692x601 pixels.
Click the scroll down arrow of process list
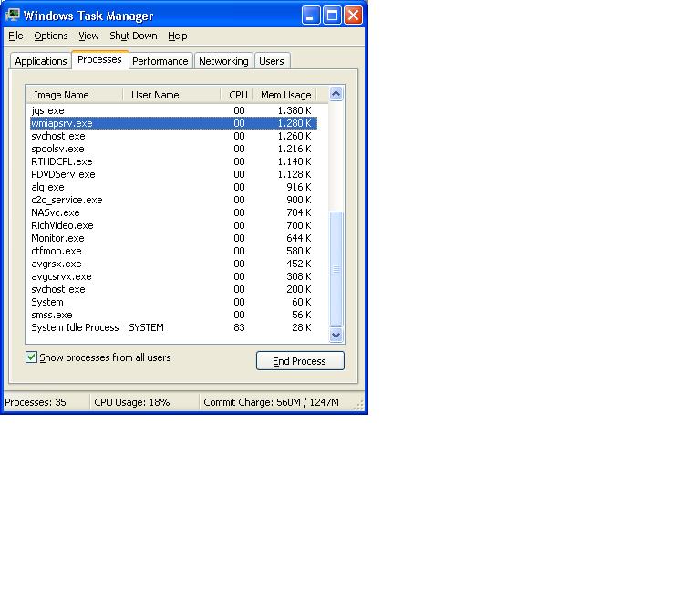coord(336,336)
